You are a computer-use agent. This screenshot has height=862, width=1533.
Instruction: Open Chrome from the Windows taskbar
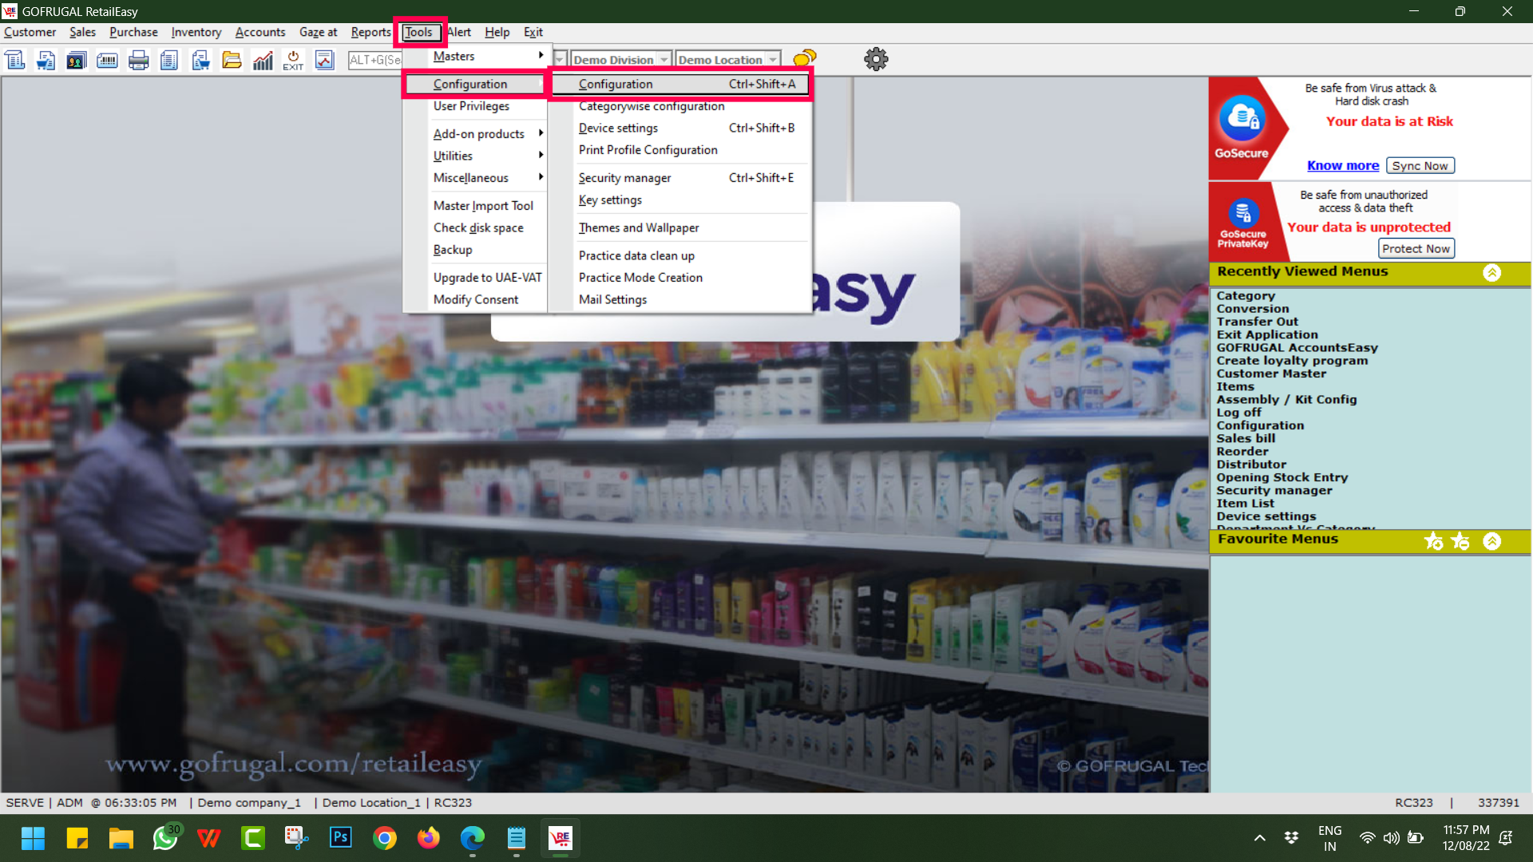pyautogui.click(x=384, y=838)
